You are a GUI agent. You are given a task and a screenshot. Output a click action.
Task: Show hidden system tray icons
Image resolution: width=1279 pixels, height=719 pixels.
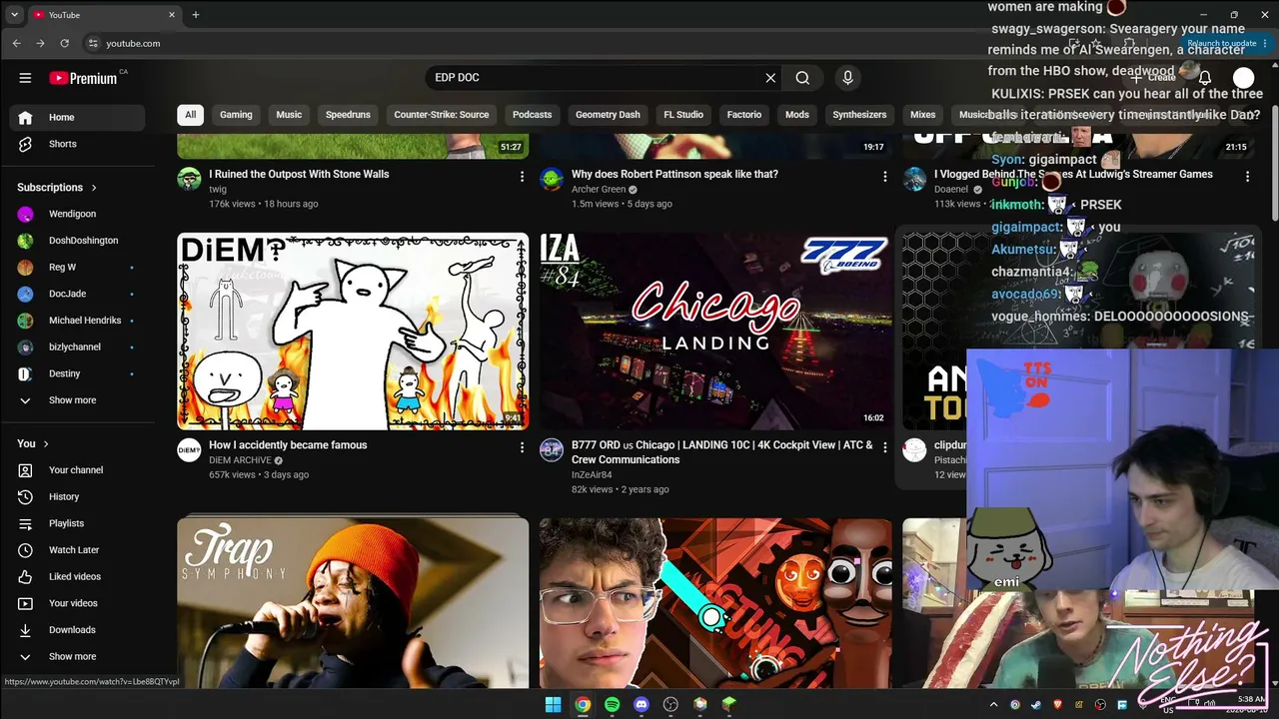point(993,704)
